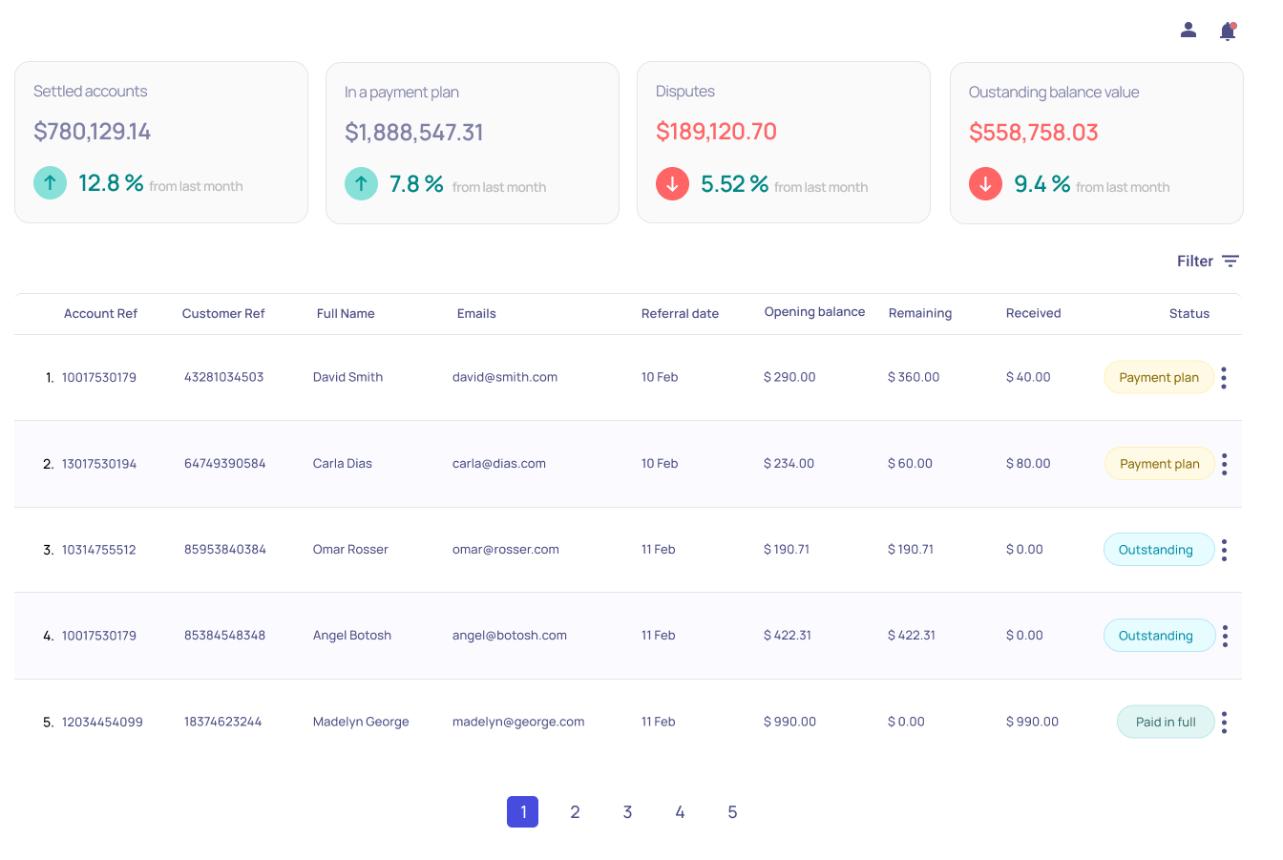Click the kebab menu on Angel Botosh's row
Screen dimensions: 1283x860
tap(1224, 636)
